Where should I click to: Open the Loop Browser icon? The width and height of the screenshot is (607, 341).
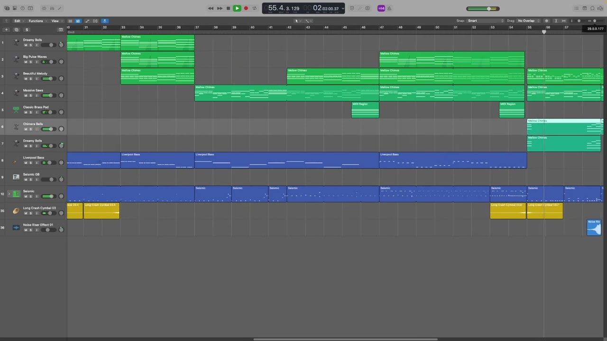click(x=592, y=8)
